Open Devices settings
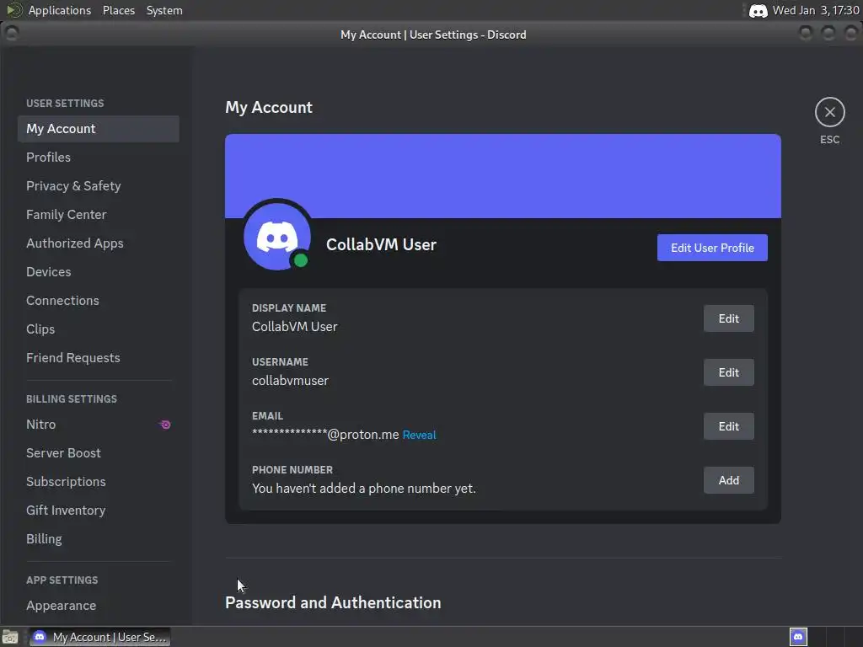Viewport: 863px width, 647px height. (x=99, y=272)
